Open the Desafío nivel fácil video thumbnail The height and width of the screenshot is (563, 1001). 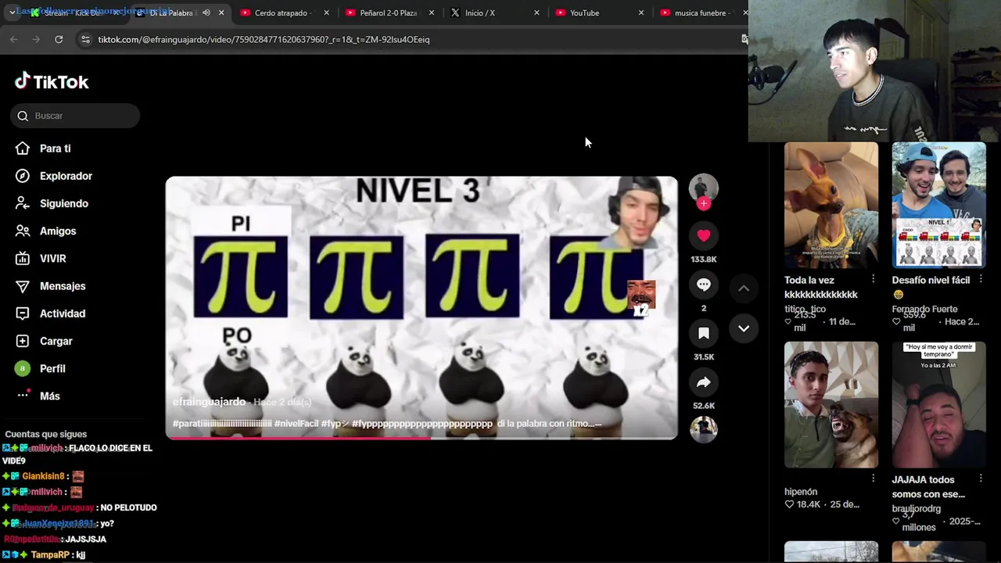tap(939, 205)
